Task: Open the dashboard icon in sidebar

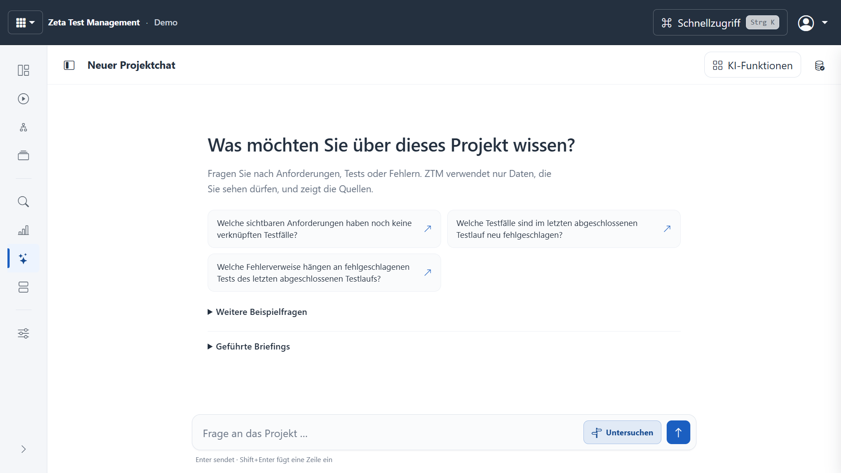Action: [24, 70]
